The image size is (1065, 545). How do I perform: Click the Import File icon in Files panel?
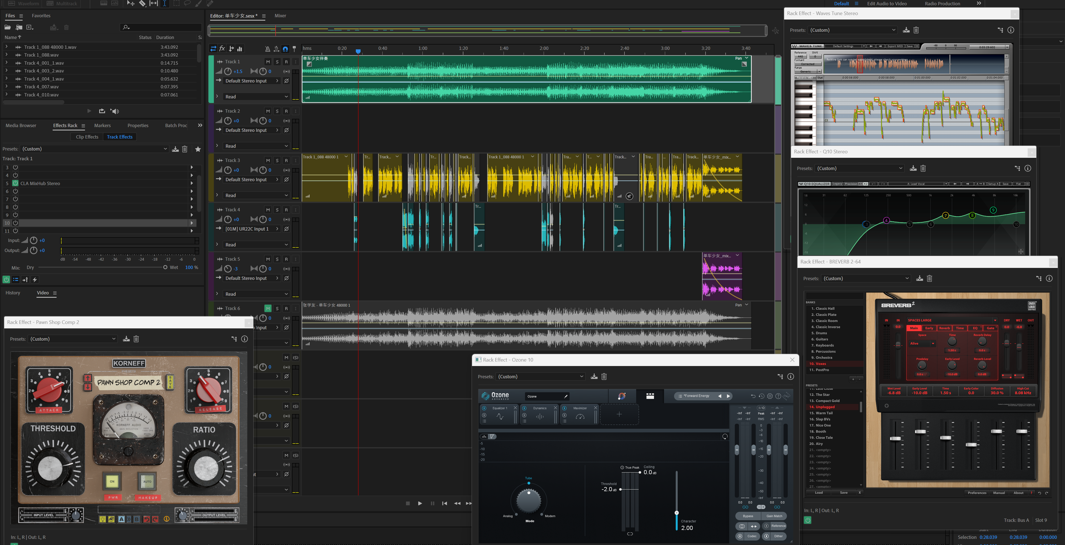click(19, 27)
